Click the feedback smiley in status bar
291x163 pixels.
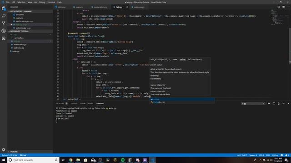coord(282,155)
